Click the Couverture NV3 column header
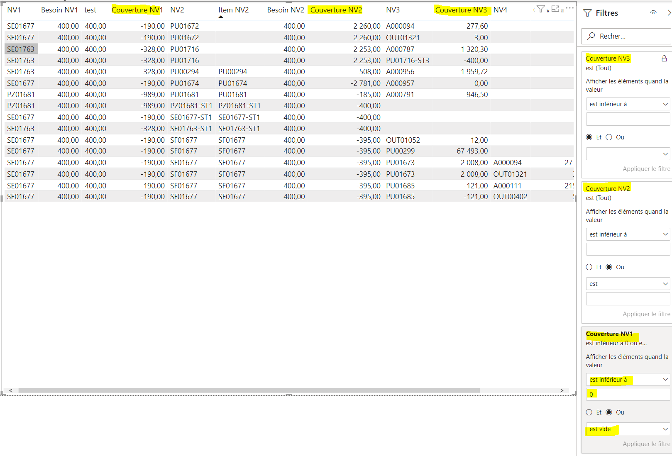The width and height of the screenshot is (672, 456). click(x=461, y=10)
